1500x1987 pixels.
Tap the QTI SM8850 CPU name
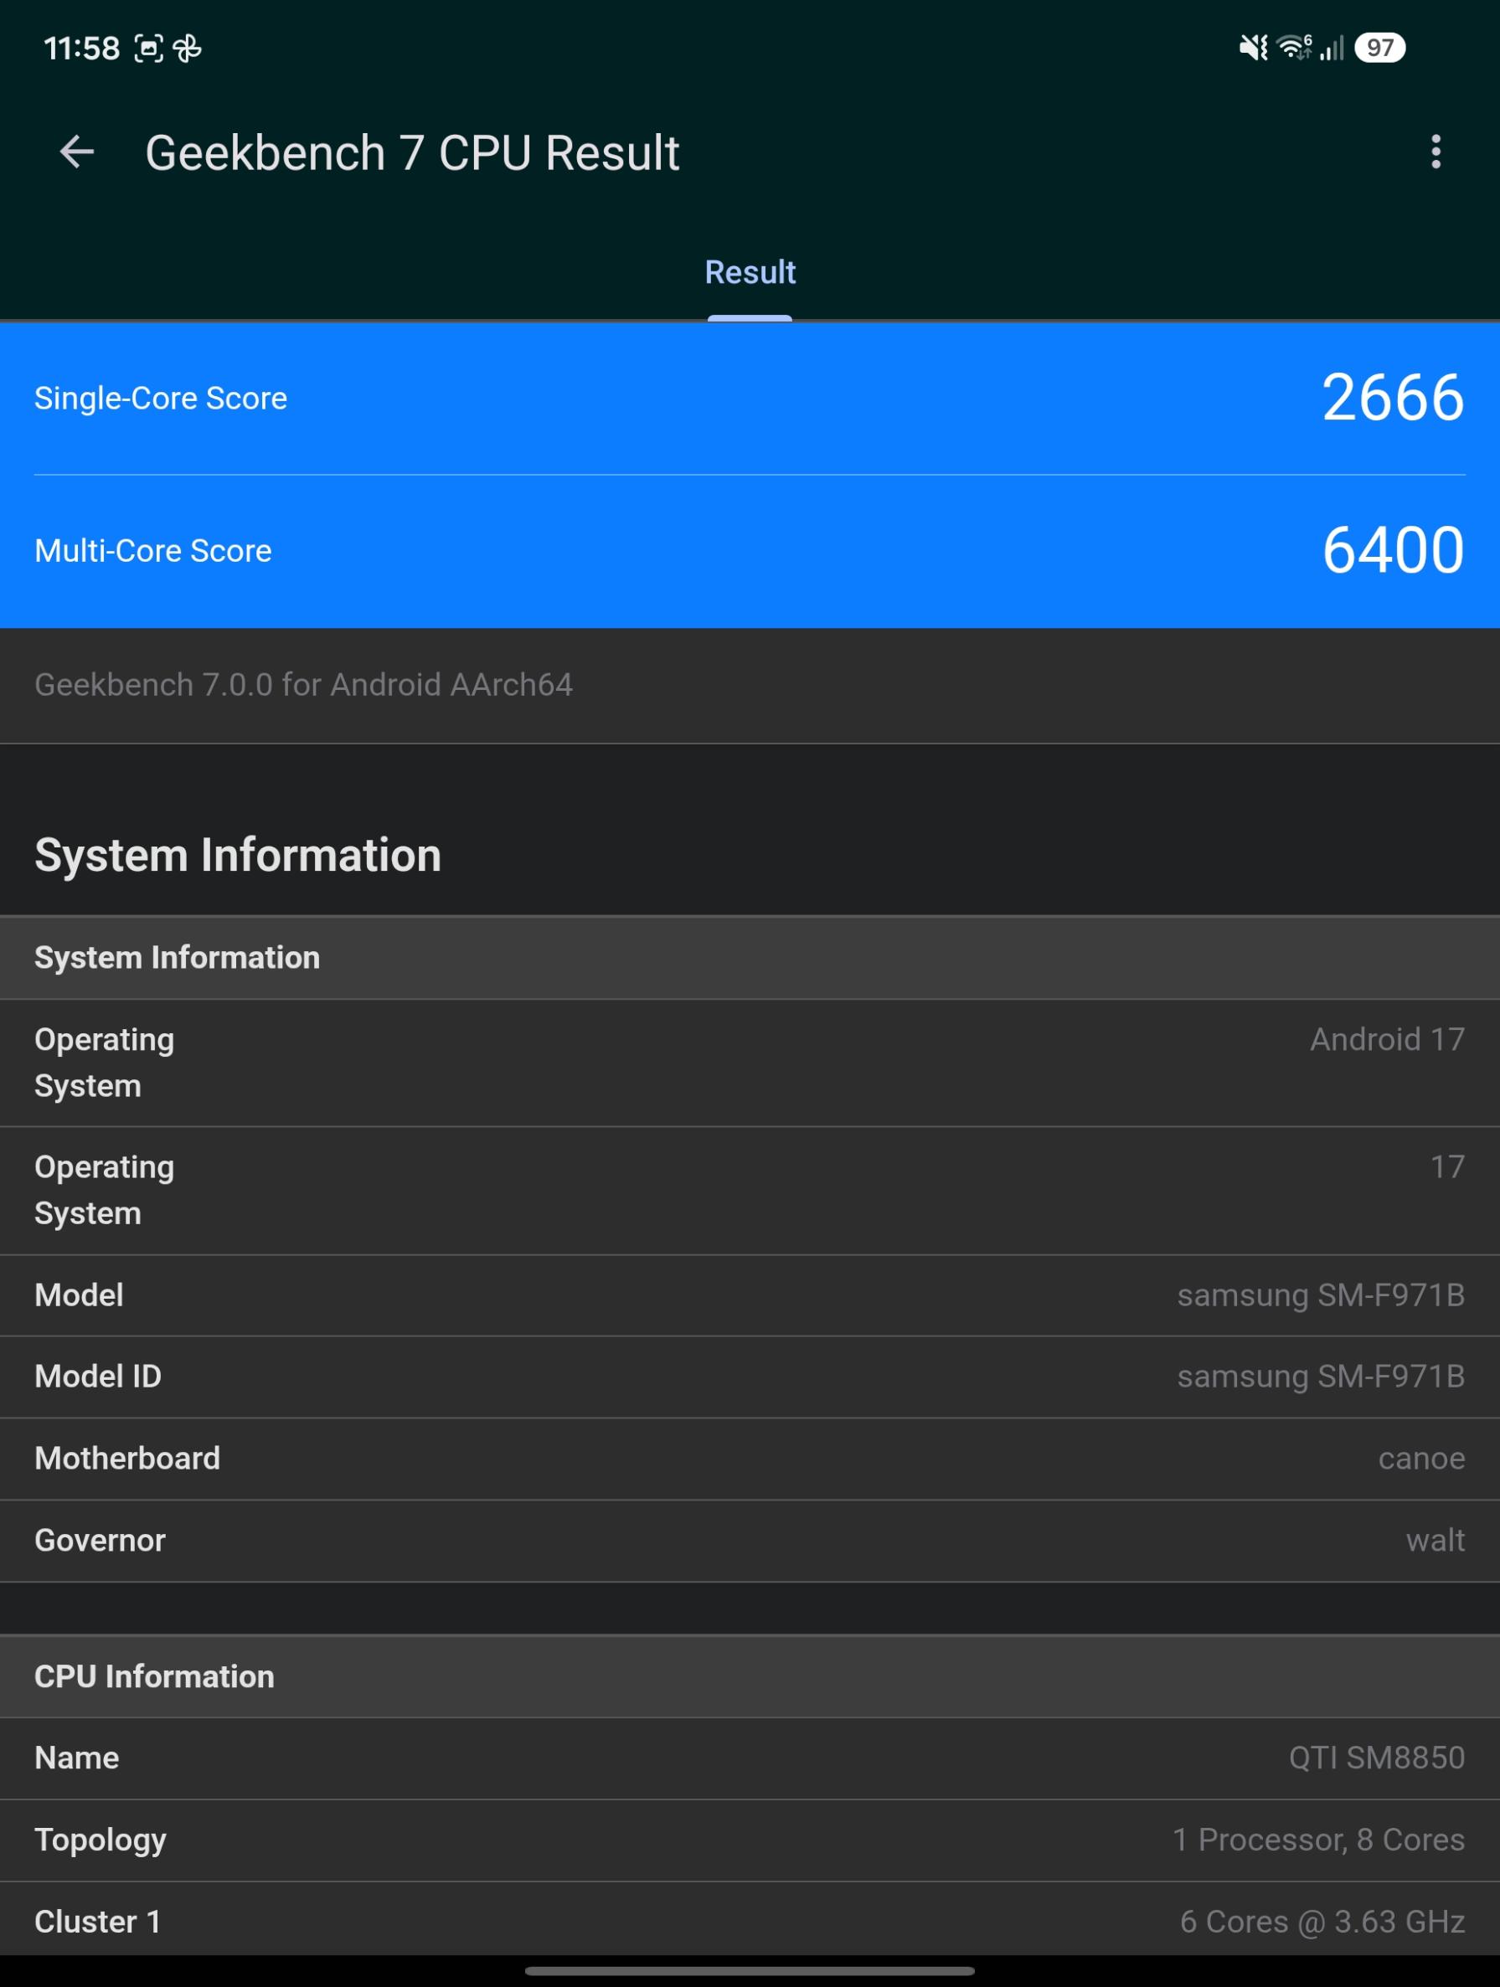click(x=1377, y=1758)
